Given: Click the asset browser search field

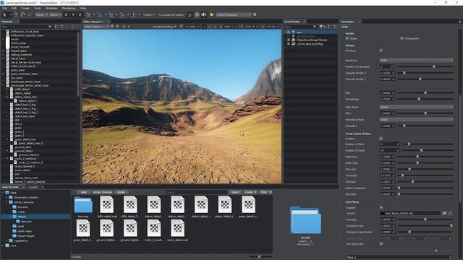Looking at the screenshot, I should 195,192.
